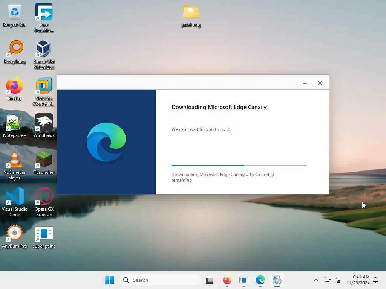Open the clock showing 6:41 AM
The image size is (386, 289).
[358, 280]
